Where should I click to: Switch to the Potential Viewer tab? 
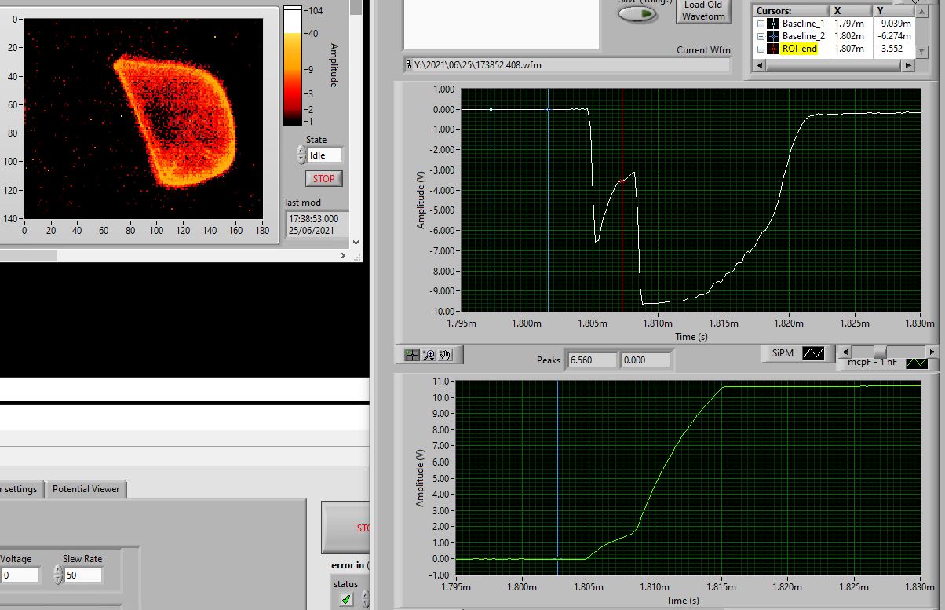coord(86,489)
